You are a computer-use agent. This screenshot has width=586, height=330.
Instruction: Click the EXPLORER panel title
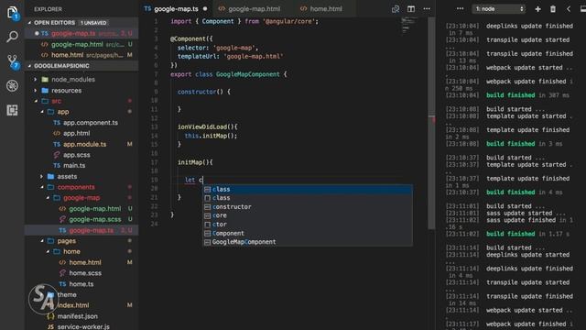click(49, 9)
